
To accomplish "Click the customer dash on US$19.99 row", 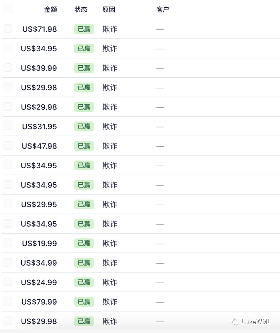I will [160, 244].
